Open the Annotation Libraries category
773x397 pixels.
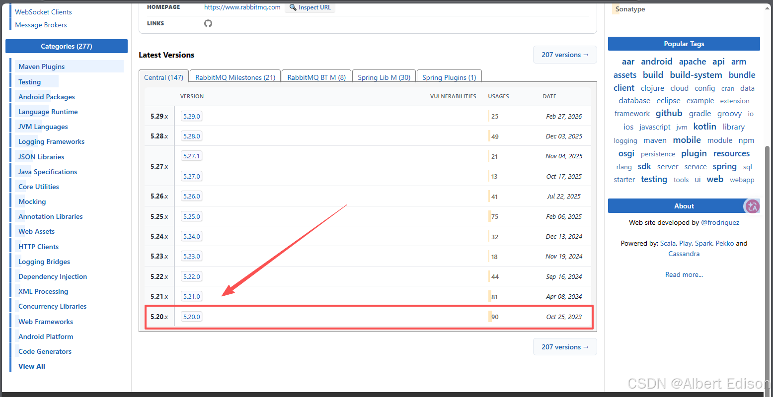(x=51, y=216)
